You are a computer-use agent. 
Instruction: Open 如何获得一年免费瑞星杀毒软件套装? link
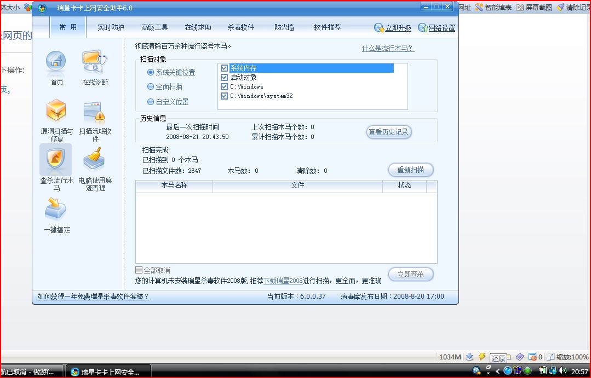coord(94,296)
